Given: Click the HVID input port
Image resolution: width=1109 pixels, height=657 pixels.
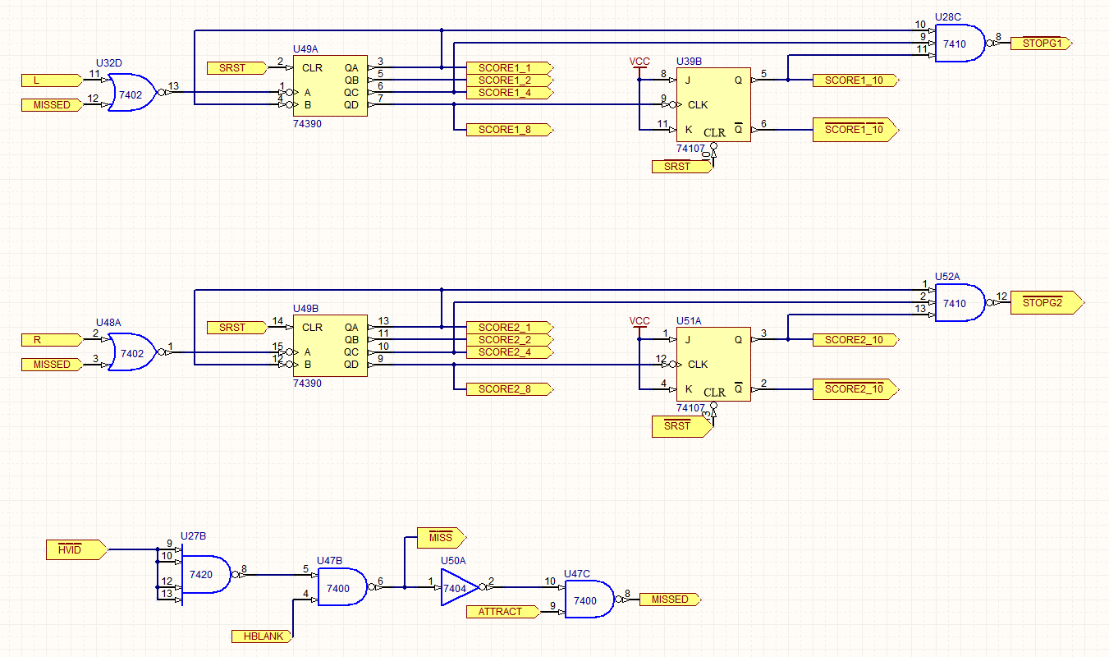Looking at the screenshot, I should click(x=77, y=549).
